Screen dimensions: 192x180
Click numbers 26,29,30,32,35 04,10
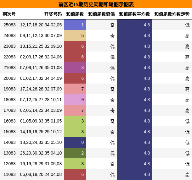click(x=41, y=153)
